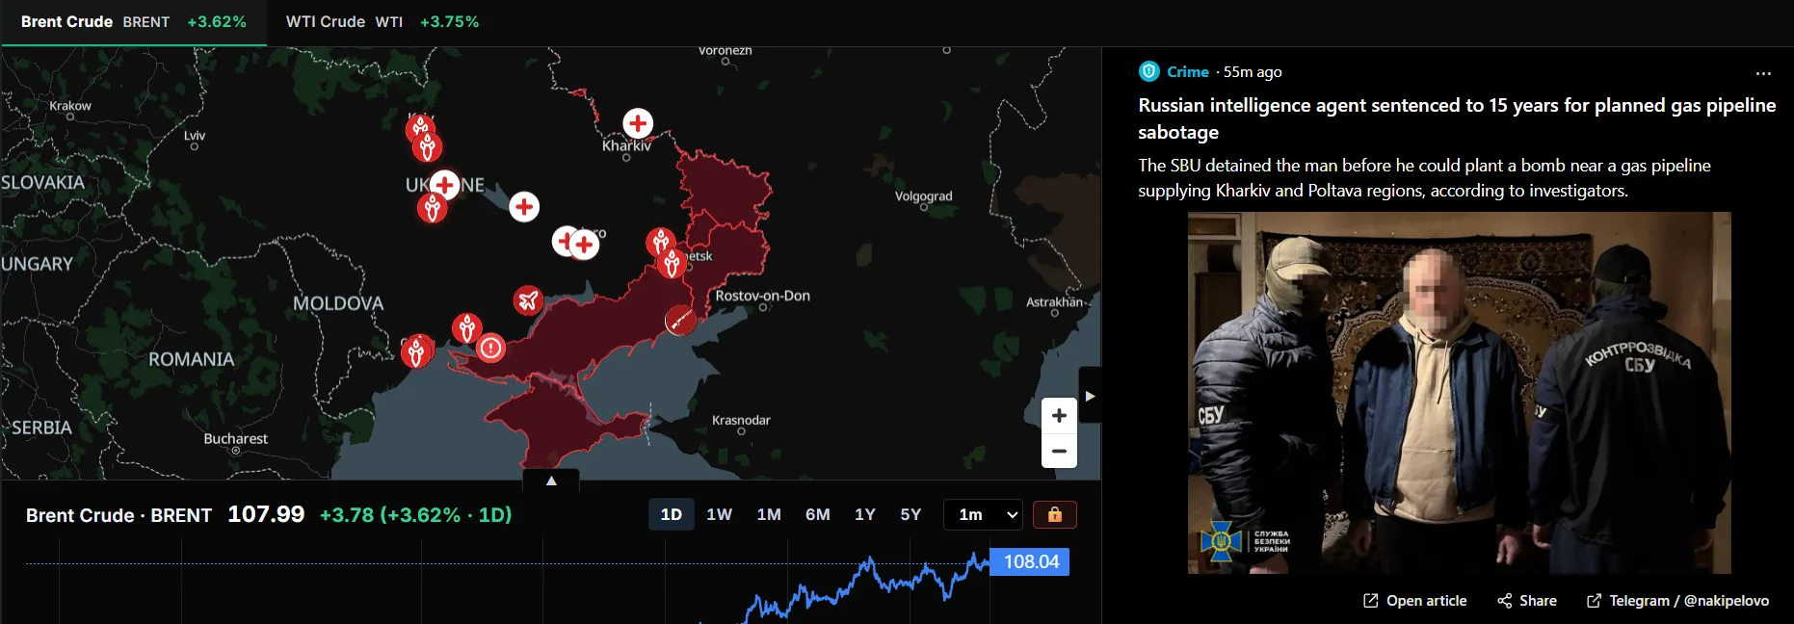Screen dimensions: 1794x624
Task: Zoom in on the map with plus button
Action: [1059, 415]
